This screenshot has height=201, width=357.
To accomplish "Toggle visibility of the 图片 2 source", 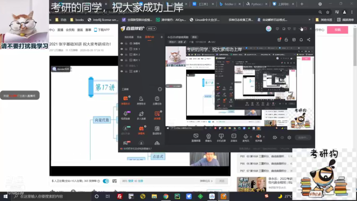I will [121, 54].
